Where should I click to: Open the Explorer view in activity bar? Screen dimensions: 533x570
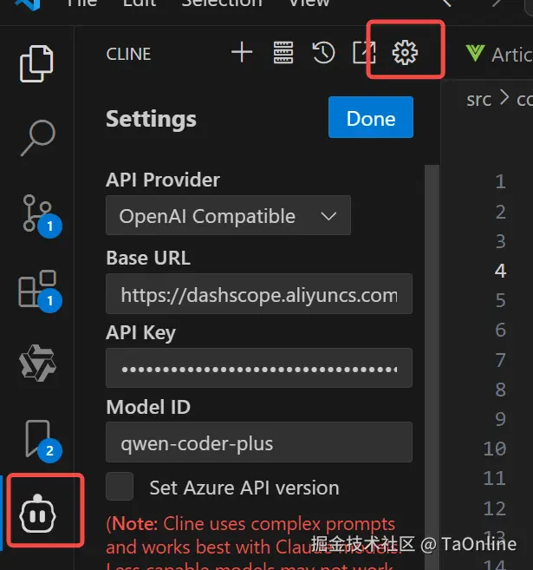(x=36, y=63)
